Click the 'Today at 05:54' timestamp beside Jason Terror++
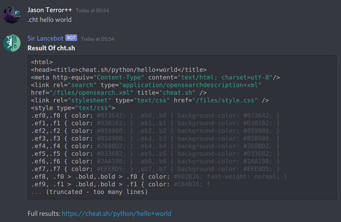This screenshot has width=341, height=222. coord(92,10)
